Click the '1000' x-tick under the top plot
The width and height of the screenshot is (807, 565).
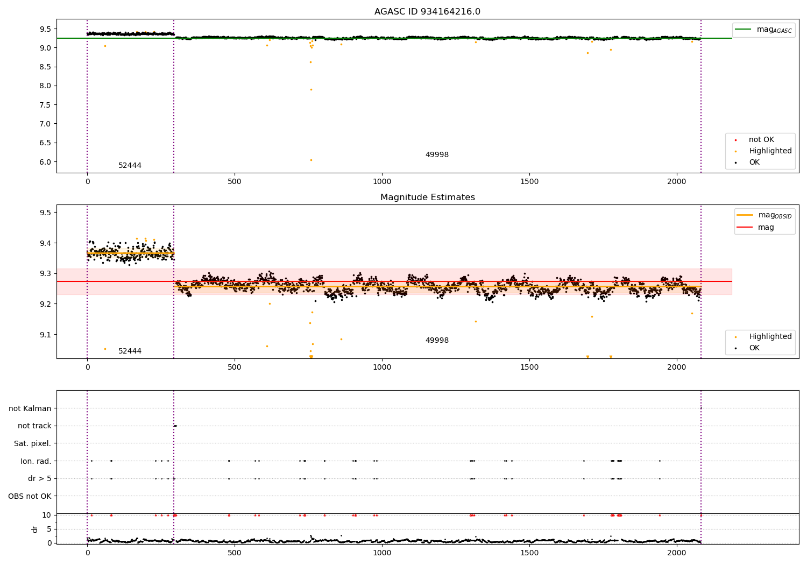pyautogui.click(x=382, y=182)
